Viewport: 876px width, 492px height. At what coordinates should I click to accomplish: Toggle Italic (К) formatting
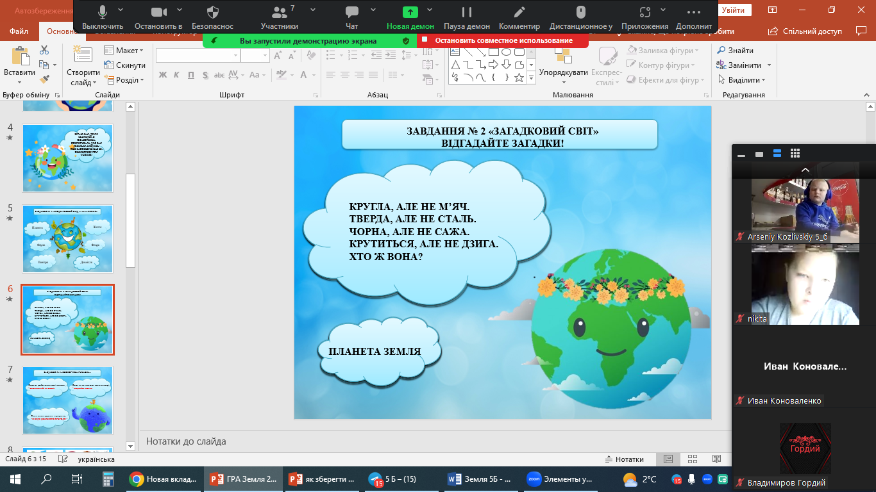(x=177, y=75)
